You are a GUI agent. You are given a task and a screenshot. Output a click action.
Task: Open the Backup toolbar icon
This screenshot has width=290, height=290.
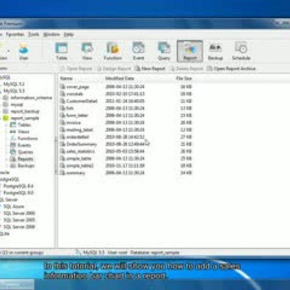(x=215, y=51)
